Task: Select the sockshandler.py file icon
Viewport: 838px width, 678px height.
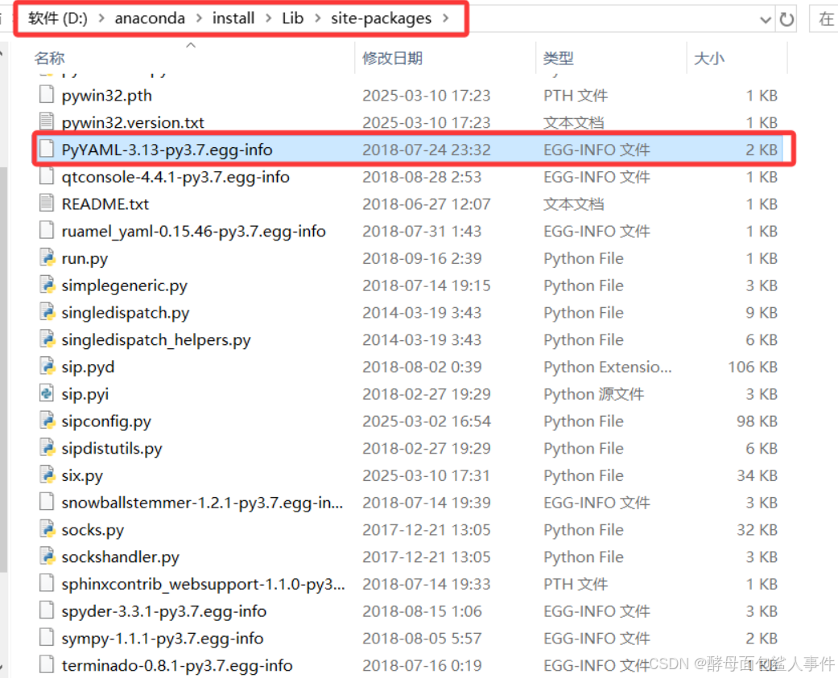Action: (x=46, y=557)
